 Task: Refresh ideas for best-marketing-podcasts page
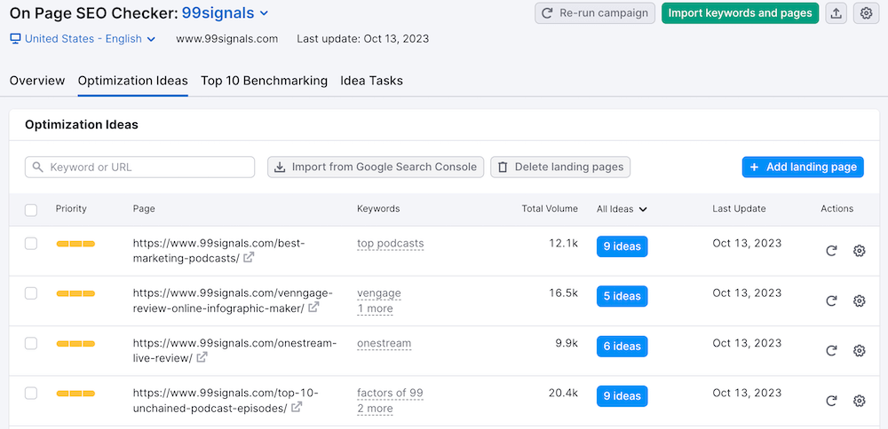(x=831, y=251)
